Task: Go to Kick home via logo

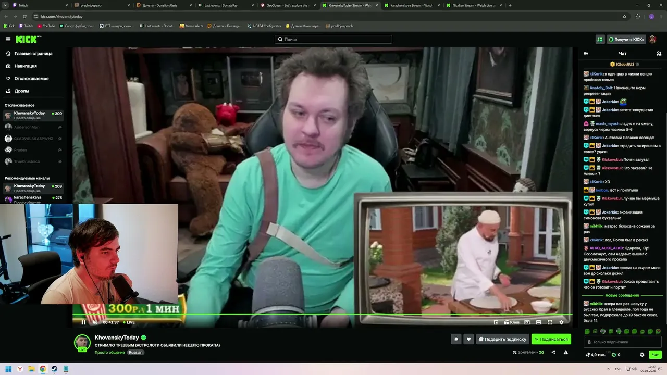Action: 28,39
